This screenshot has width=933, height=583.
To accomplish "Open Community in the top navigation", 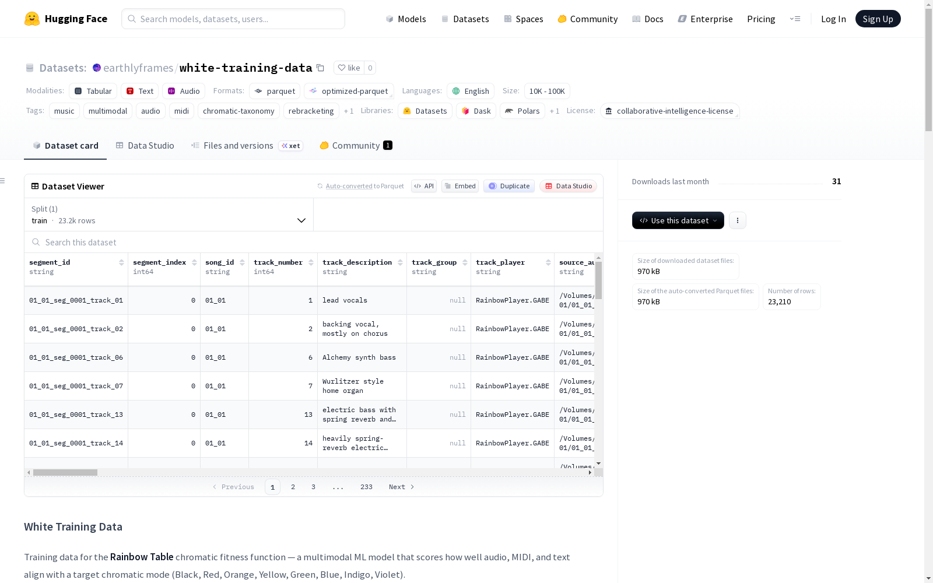I will pos(588,19).
